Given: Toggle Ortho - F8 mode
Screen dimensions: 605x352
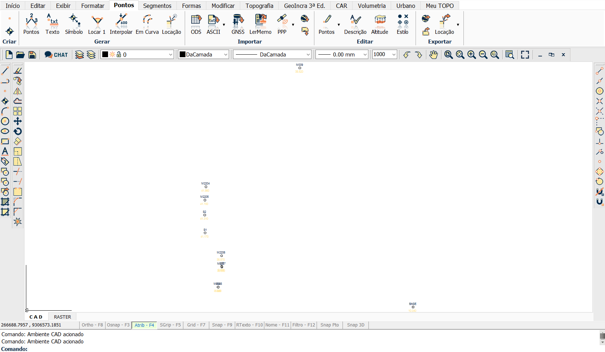Looking at the screenshot, I should pos(92,325).
